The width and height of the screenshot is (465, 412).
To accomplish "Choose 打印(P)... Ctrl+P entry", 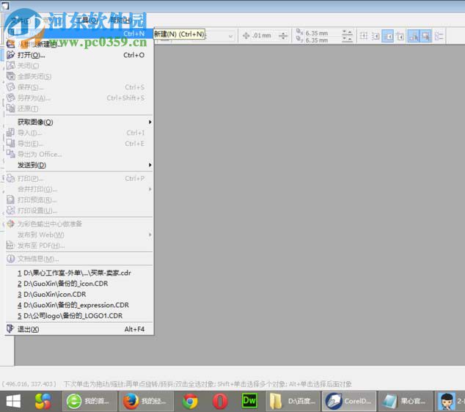I will coord(79,178).
